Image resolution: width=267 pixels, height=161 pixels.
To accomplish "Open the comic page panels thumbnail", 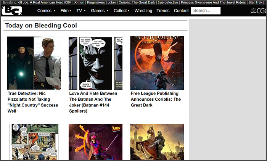I will [34, 142].
